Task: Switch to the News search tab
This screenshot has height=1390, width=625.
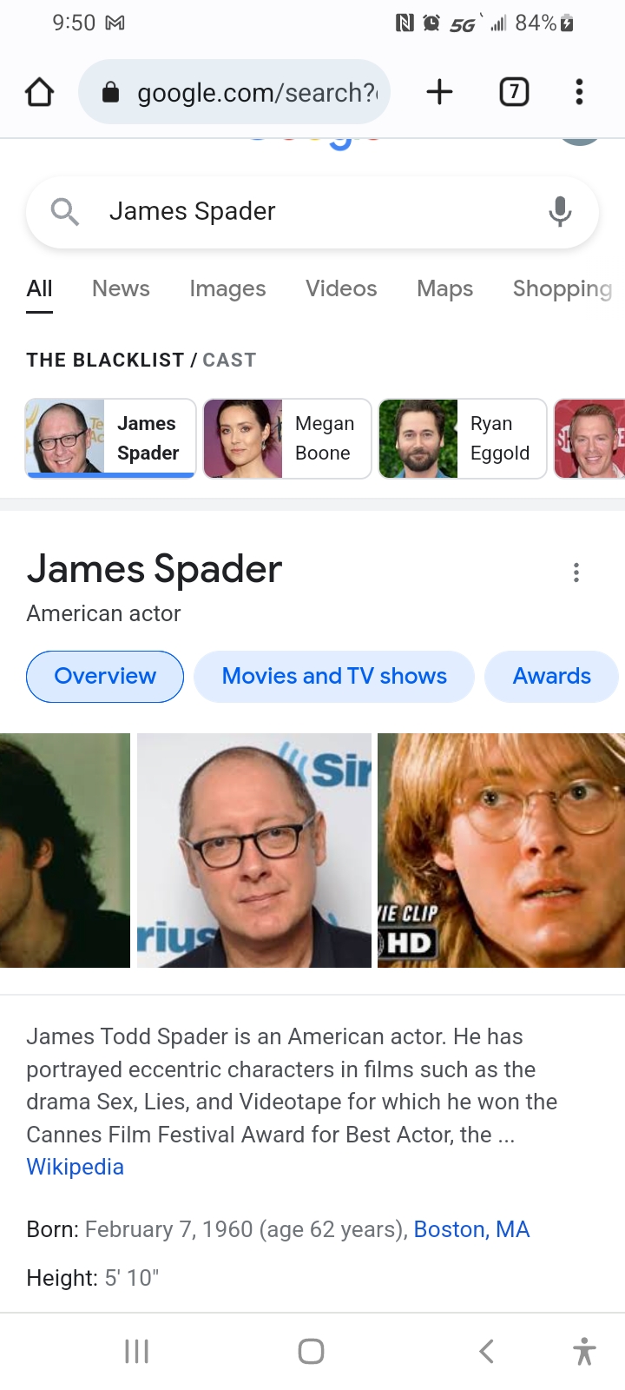Action: (x=121, y=288)
